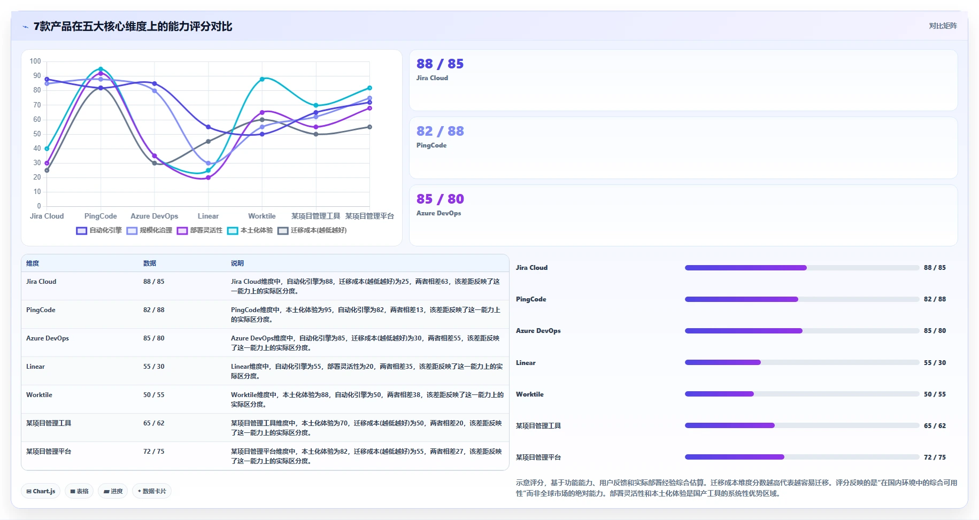The image size is (979, 520).
Task: Toggle the 规模化治理 legend series
Action: (149, 230)
